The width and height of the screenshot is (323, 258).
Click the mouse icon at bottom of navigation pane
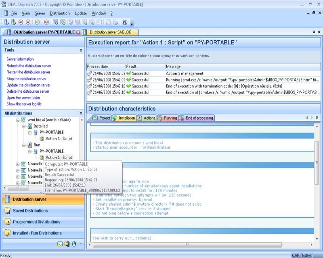(73, 244)
